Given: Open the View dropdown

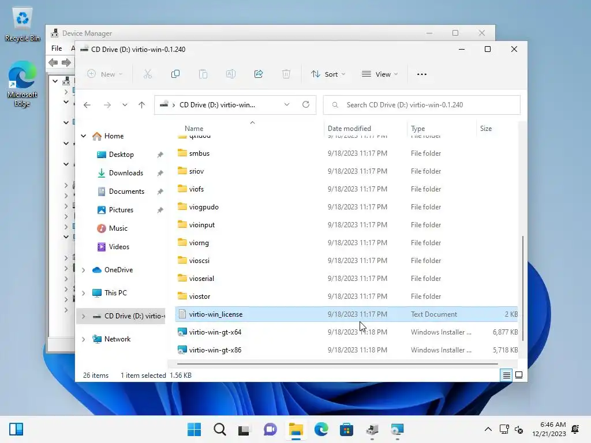Looking at the screenshot, I should [x=380, y=74].
